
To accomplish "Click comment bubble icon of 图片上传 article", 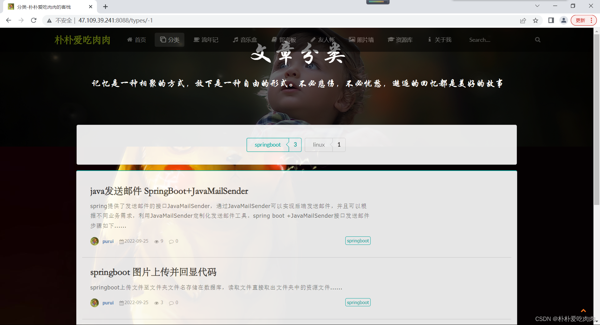I will [171, 303].
